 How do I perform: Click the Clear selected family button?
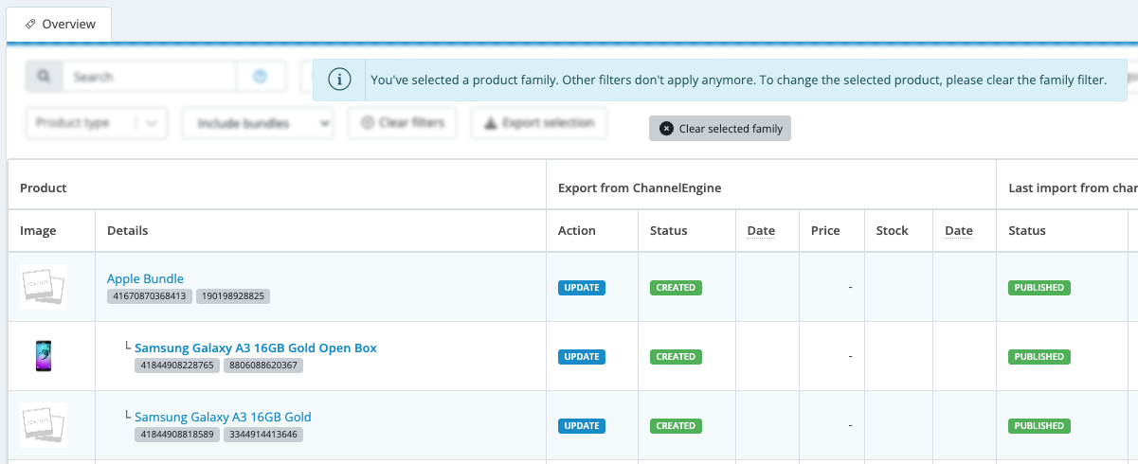pyautogui.click(x=720, y=129)
